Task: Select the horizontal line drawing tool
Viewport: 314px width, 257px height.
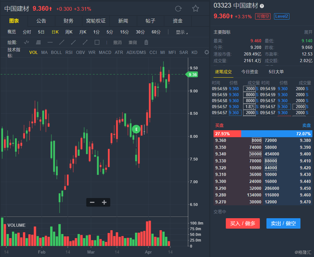Action: [50, 42]
